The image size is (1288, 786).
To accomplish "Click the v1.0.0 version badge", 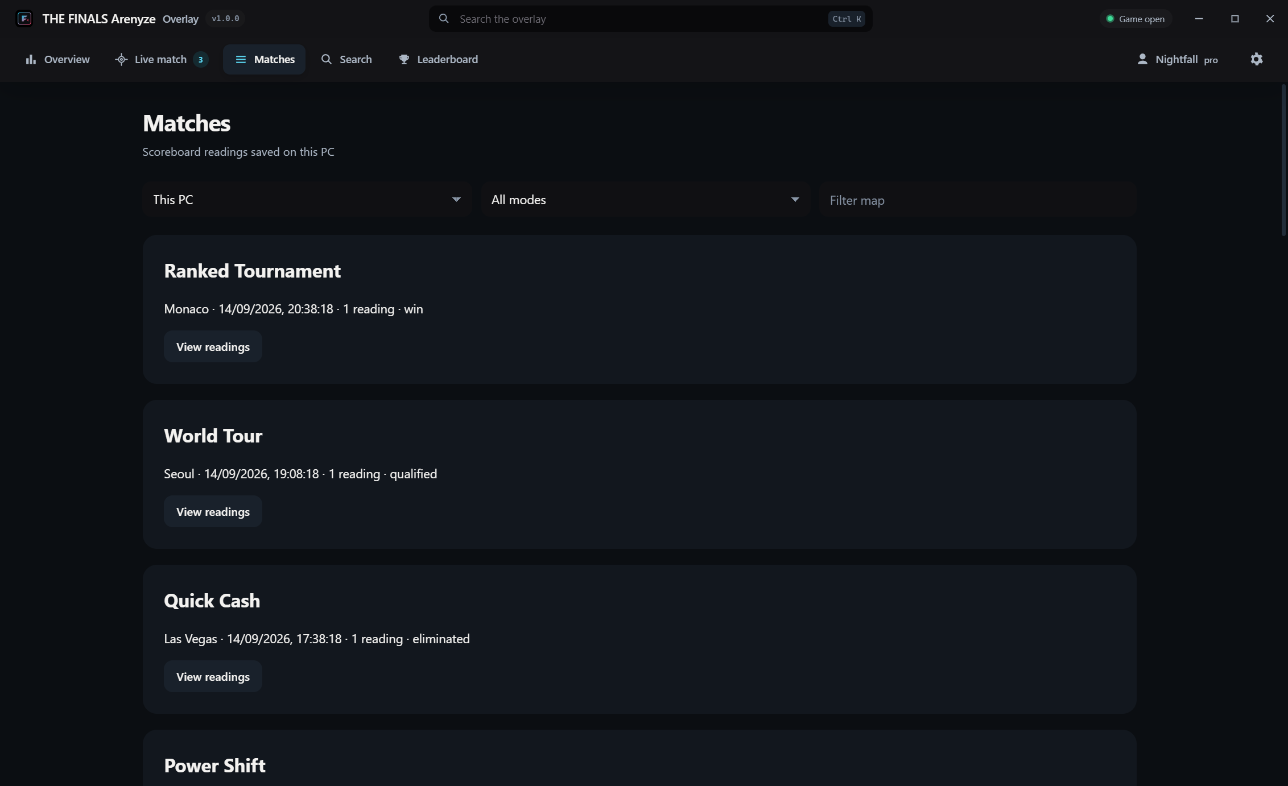I will pyautogui.click(x=225, y=19).
